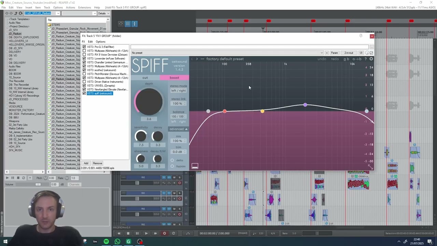Pause media explorer preview
This screenshot has width=437, height=246.
(x=13, y=178)
